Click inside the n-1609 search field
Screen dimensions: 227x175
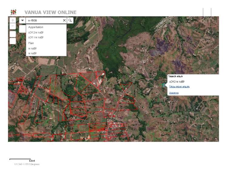44,20
